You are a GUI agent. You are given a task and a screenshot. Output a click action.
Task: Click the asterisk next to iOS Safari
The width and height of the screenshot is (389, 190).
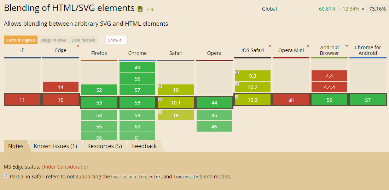coord(270,46)
